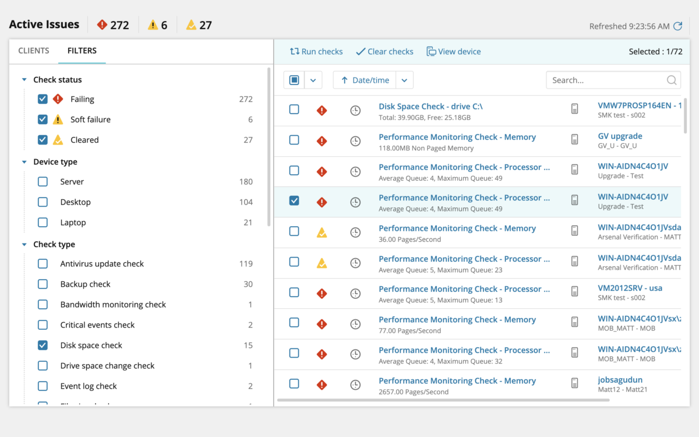699x437 pixels.
Task: Click clock icon on 36.00 Pages/Second row
Action: pyautogui.click(x=355, y=232)
